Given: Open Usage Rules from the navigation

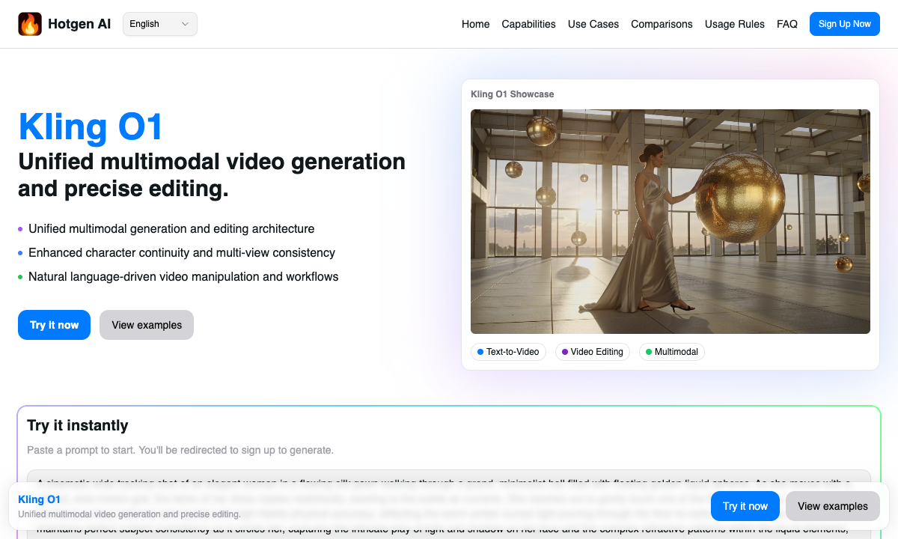Looking at the screenshot, I should 734,24.
